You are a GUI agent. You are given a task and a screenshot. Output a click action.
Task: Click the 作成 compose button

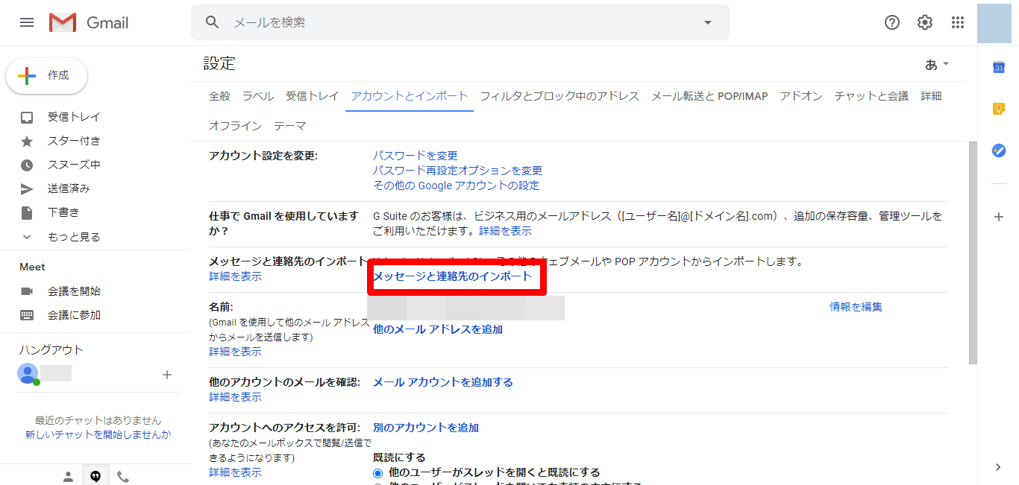coord(47,75)
